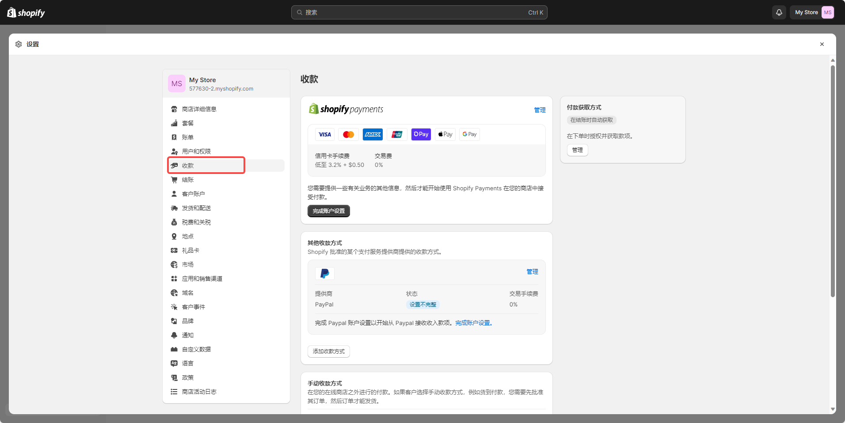Click the 客户事件 cursor-click icon
The width and height of the screenshot is (845, 423).
(174, 307)
